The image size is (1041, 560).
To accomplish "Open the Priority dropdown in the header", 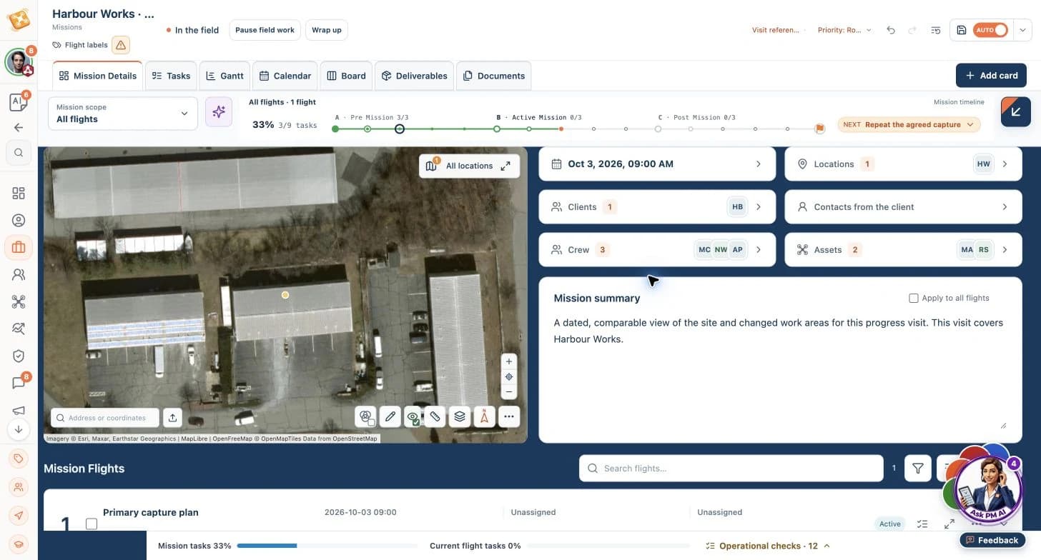I will [845, 30].
